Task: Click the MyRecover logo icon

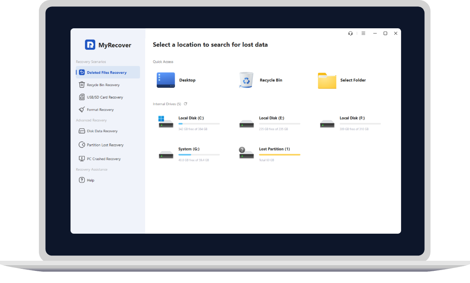Action: [x=90, y=45]
